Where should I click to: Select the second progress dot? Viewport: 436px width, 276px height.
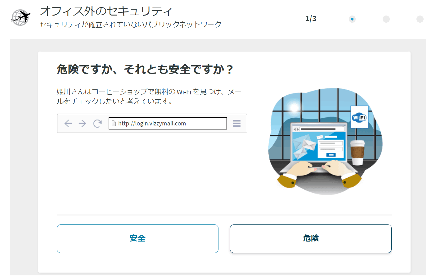point(386,19)
